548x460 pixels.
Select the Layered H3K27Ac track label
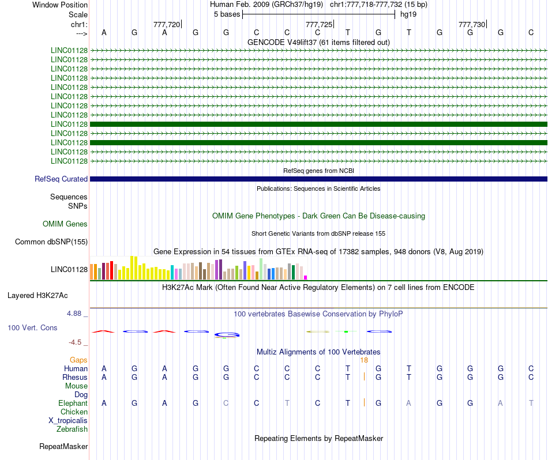click(x=37, y=296)
